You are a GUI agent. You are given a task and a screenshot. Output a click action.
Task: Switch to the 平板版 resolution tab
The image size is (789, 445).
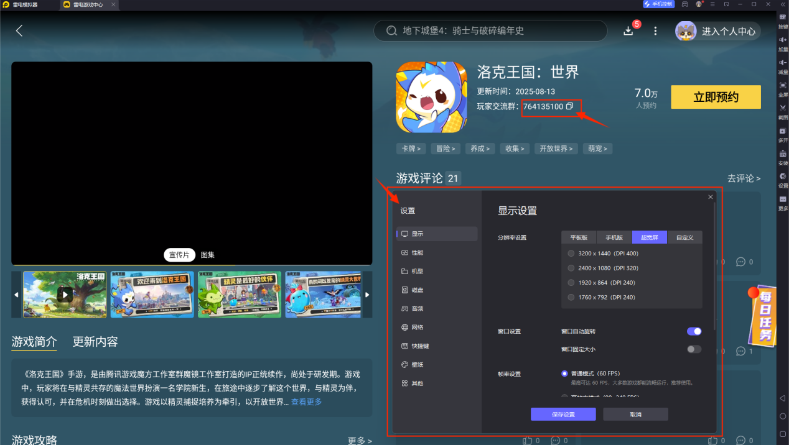[579, 237]
